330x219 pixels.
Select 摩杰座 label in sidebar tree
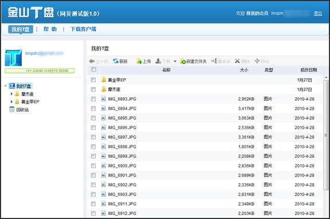[27, 94]
